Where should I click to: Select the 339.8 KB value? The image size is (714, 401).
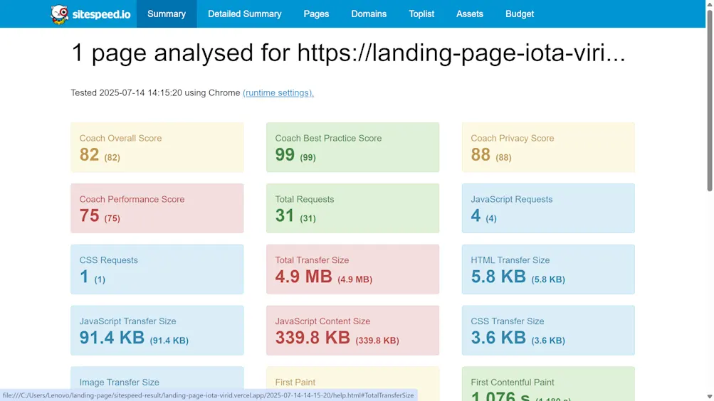(x=313, y=337)
